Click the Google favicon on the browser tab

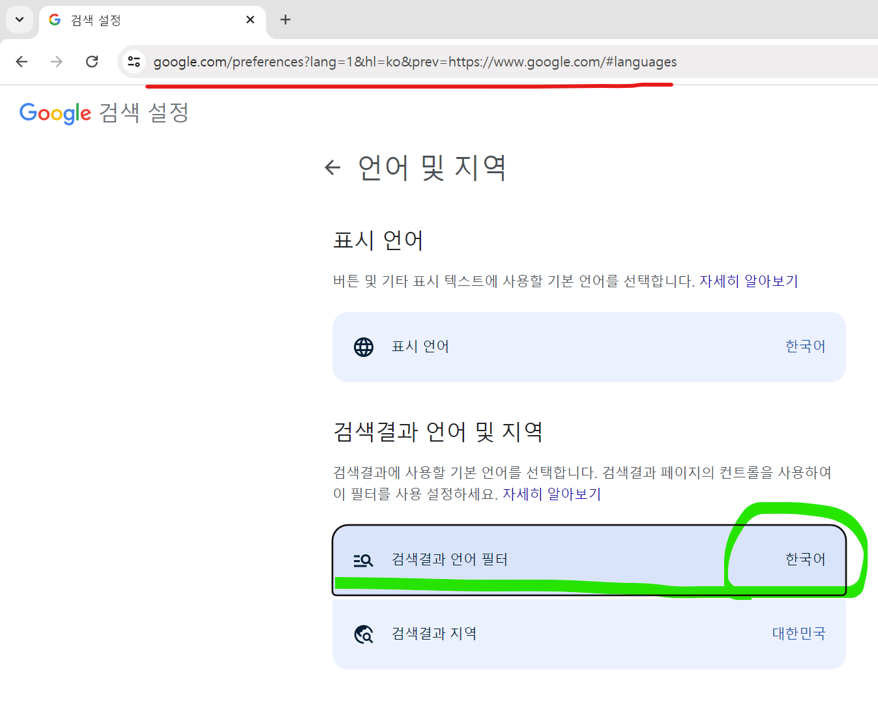[x=54, y=19]
